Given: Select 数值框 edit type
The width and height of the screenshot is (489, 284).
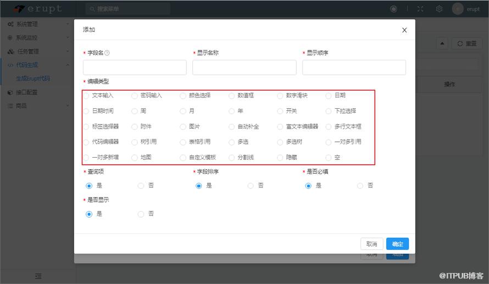Looking at the screenshot, I should tap(231, 96).
